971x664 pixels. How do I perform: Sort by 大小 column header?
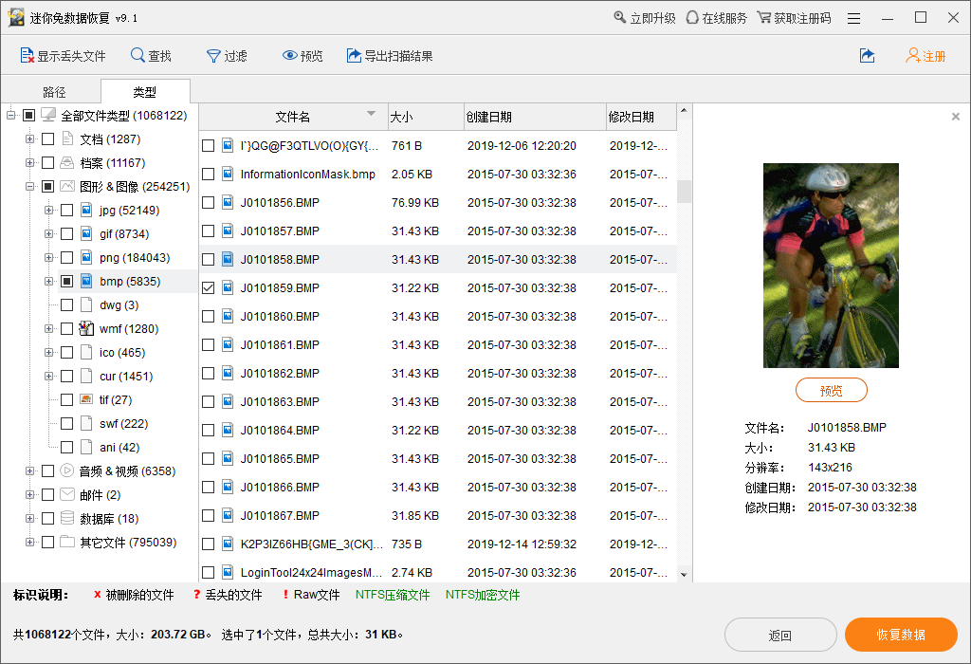(x=426, y=117)
